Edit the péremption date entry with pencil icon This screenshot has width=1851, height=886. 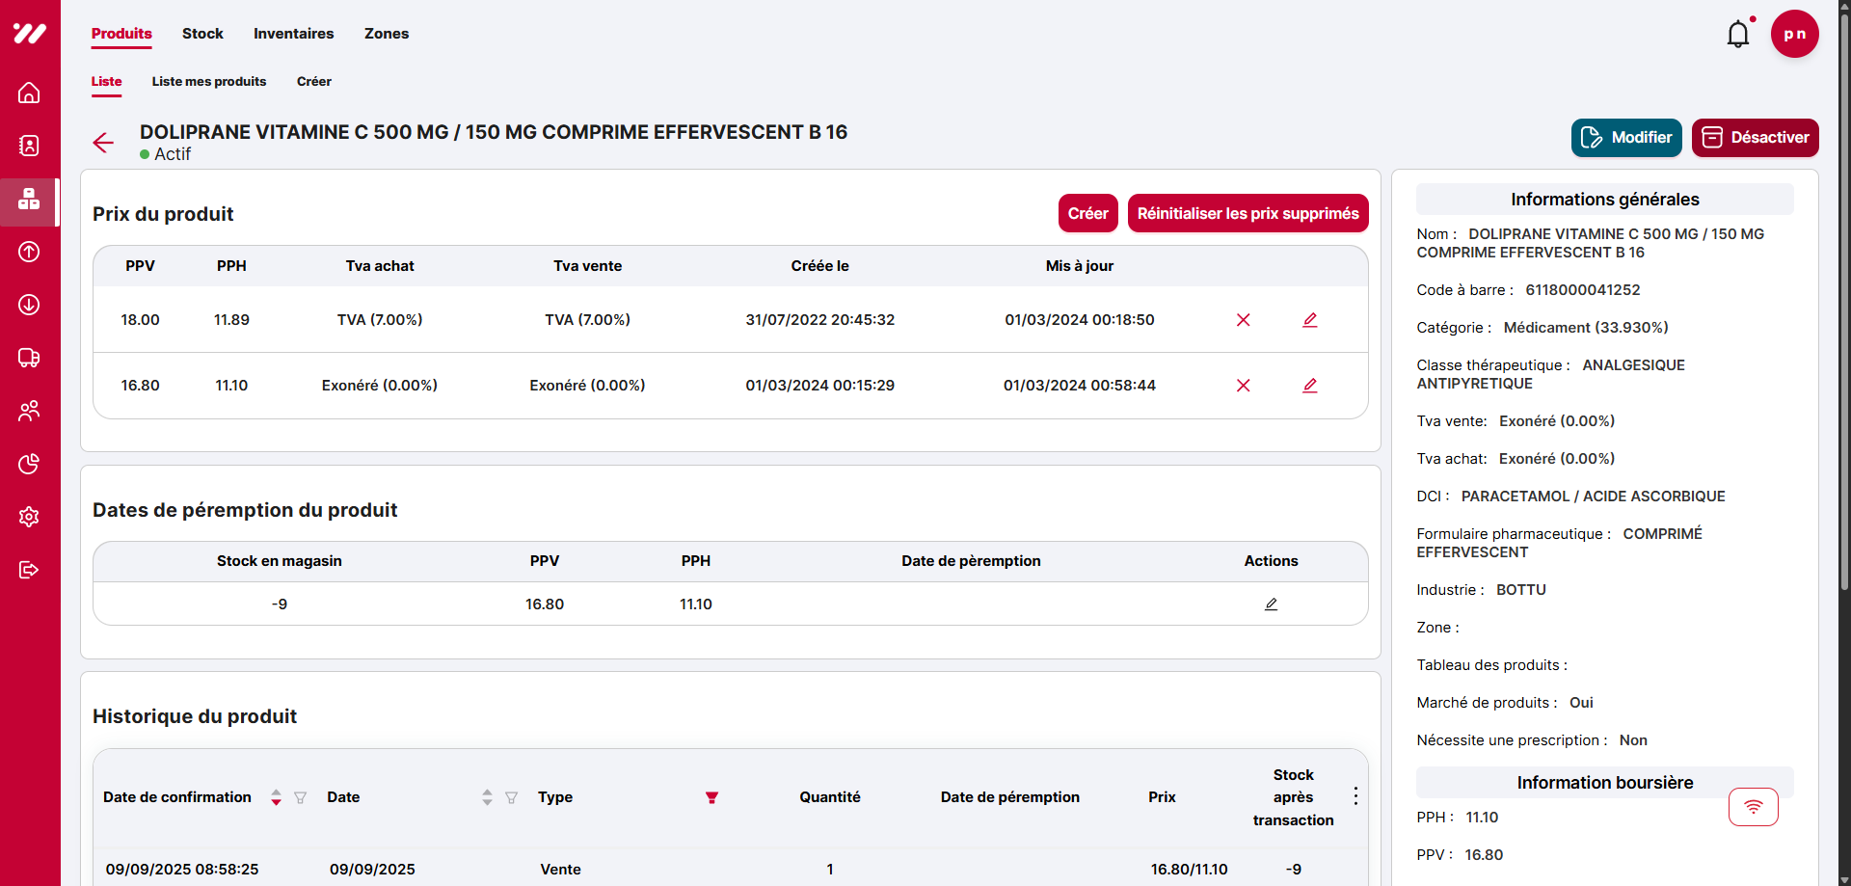(1271, 604)
